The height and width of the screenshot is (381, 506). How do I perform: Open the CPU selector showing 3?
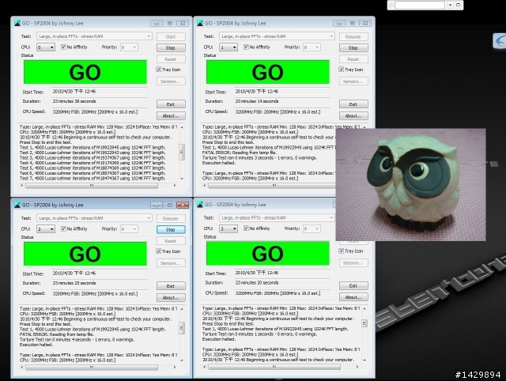228,228
